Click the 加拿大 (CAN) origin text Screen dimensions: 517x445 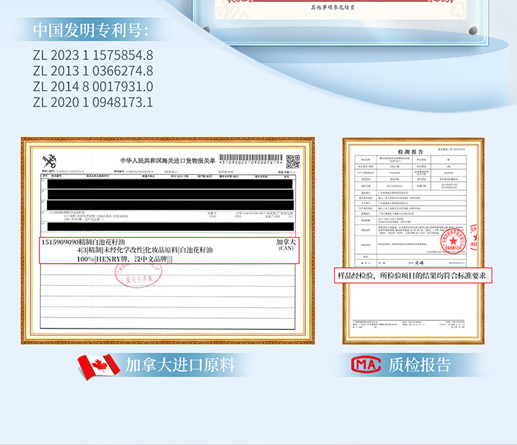pos(285,245)
